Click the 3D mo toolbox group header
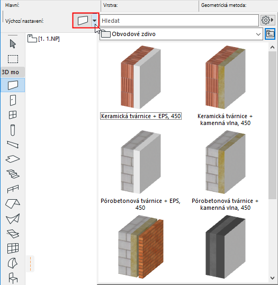The image size is (278, 285). click(x=13, y=72)
